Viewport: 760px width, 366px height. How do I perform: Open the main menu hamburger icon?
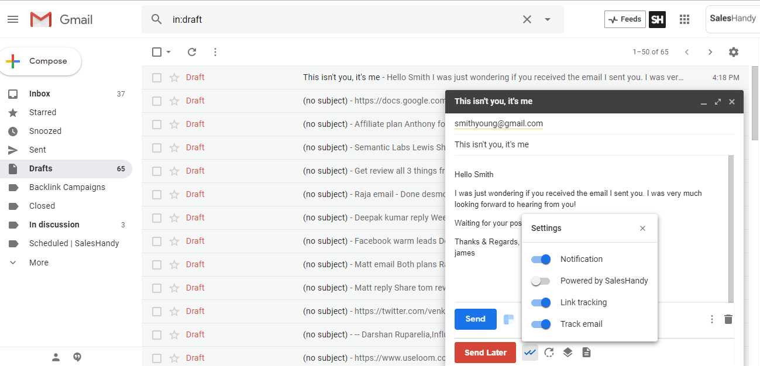(x=13, y=19)
